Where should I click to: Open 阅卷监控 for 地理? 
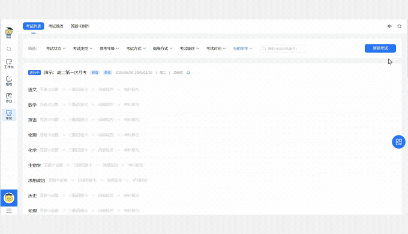[106, 211]
